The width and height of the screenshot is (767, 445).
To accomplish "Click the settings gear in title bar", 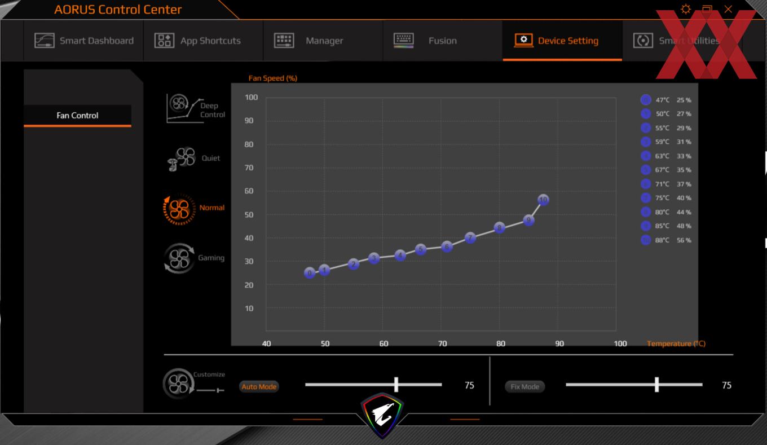I will pyautogui.click(x=686, y=9).
